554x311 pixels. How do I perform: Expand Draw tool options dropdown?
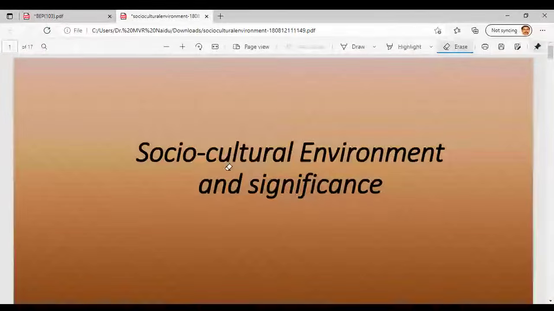374,47
